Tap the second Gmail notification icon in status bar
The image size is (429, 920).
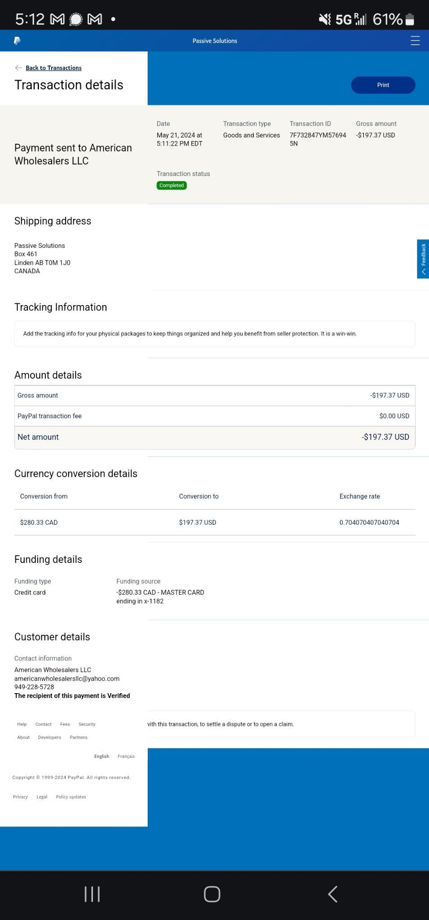tap(94, 19)
